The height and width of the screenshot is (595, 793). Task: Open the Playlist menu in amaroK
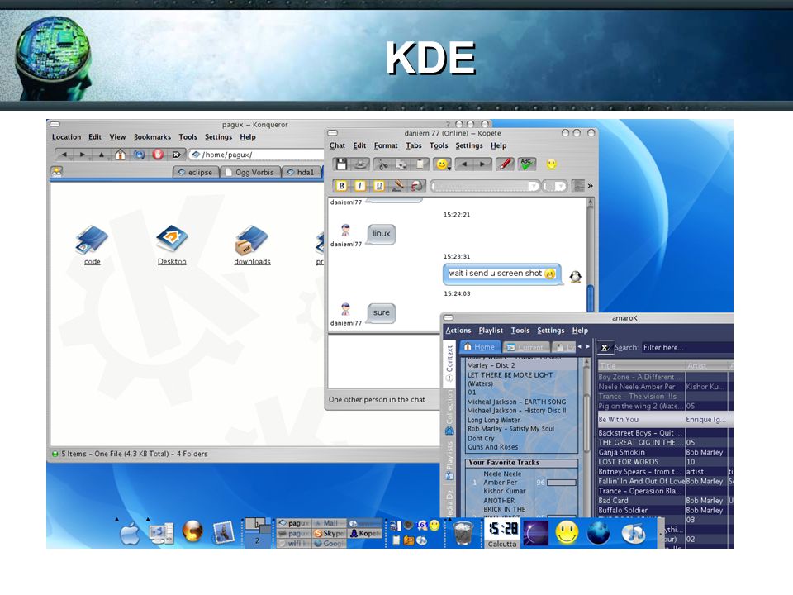(x=491, y=331)
